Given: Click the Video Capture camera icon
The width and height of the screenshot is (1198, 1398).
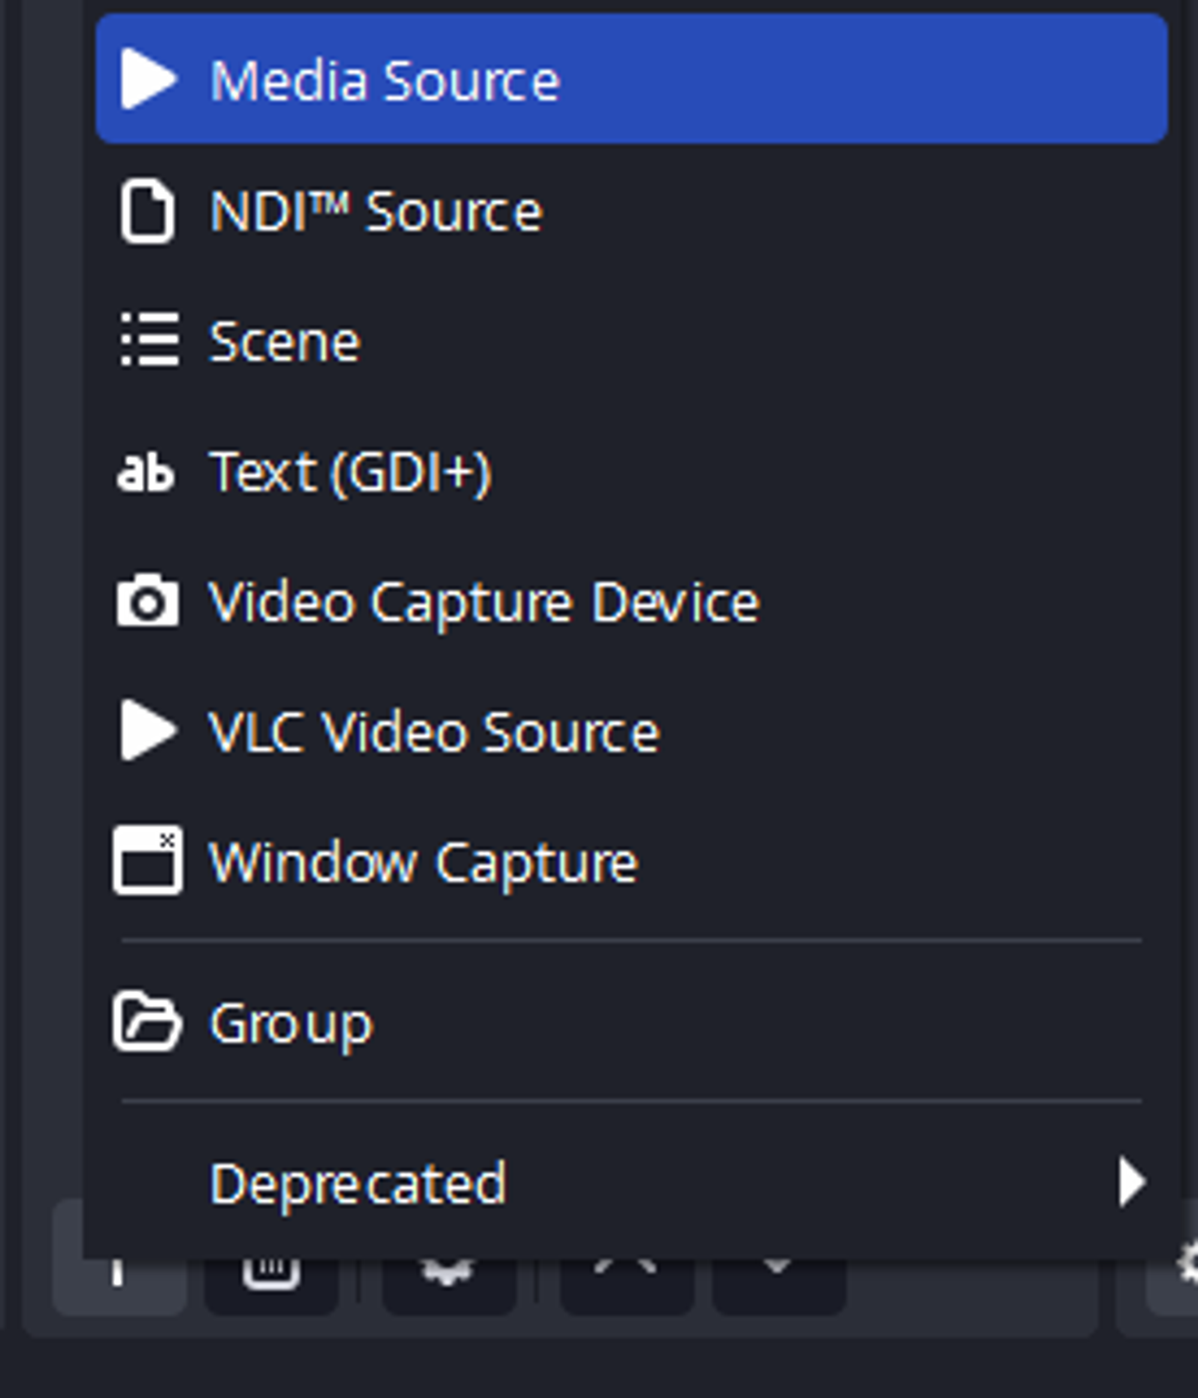Looking at the screenshot, I should tap(148, 600).
